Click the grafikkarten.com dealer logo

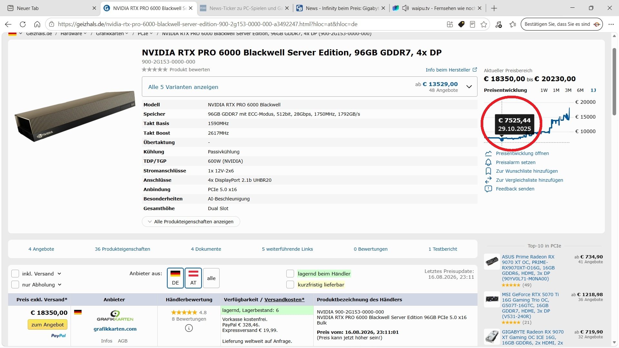point(115,316)
